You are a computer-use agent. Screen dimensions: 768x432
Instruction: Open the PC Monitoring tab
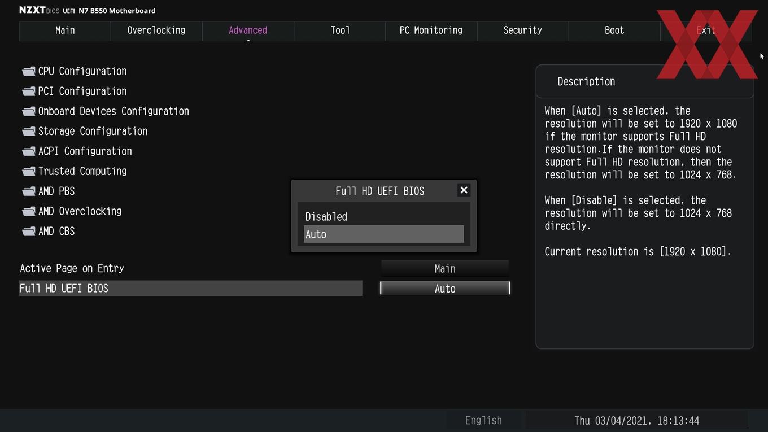click(x=431, y=30)
